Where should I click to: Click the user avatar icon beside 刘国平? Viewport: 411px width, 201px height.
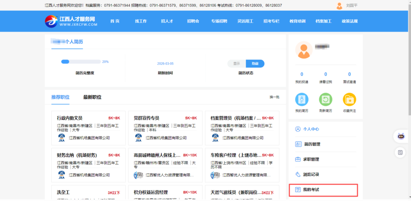[x=339, y=5]
